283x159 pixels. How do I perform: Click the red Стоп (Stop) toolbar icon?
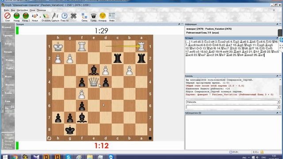[8, 16]
